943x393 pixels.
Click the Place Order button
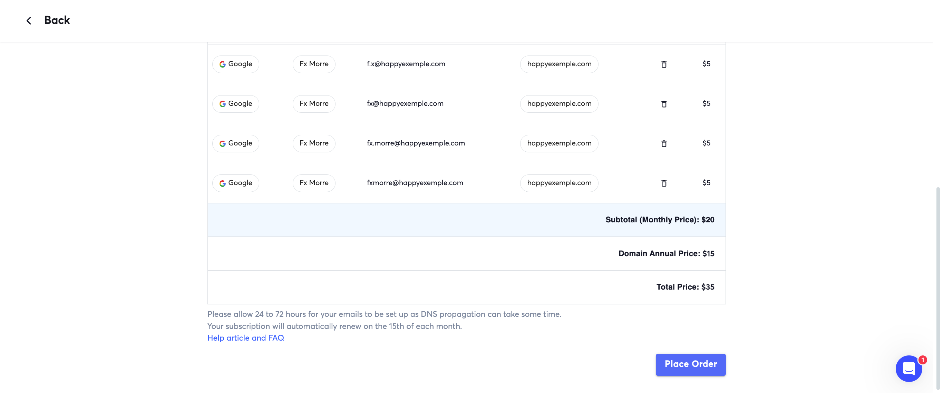690,364
